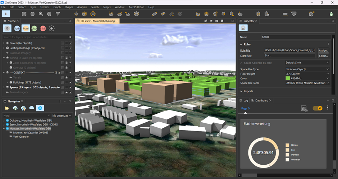Activate the Pan hand tool
Image resolution: width=338 pixels, height=179 pixels.
pyautogui.click(x=33, y=14)
